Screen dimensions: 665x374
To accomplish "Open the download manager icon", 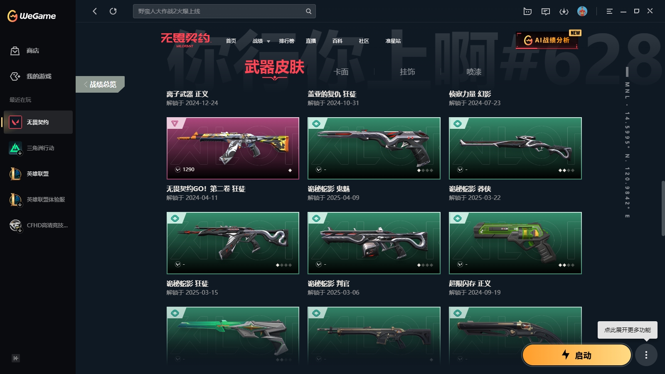I will tap(564, 11).
